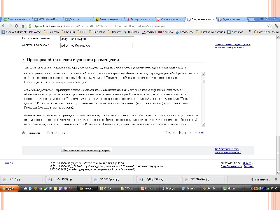280x210 pixels.
Task: Show all downloads link in downloads bar
Action: tap(261, 179)
